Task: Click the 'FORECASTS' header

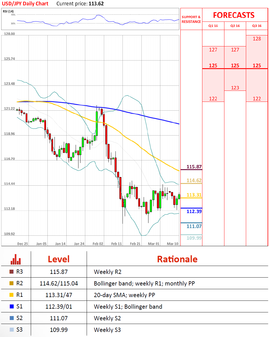Action: [x=234, y=15]
